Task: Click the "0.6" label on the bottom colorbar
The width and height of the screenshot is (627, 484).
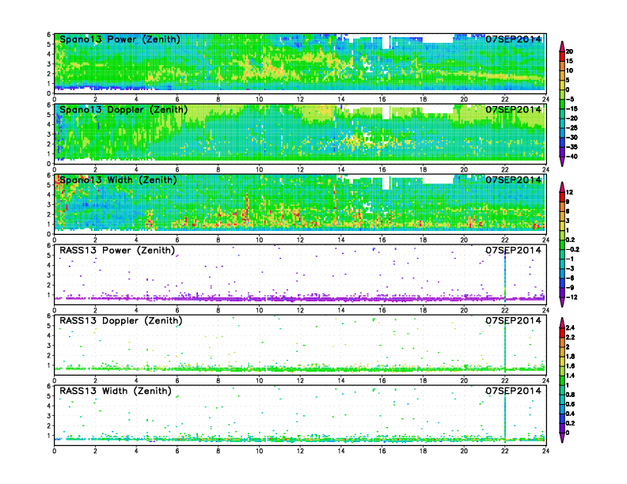Action: point(570,404)
